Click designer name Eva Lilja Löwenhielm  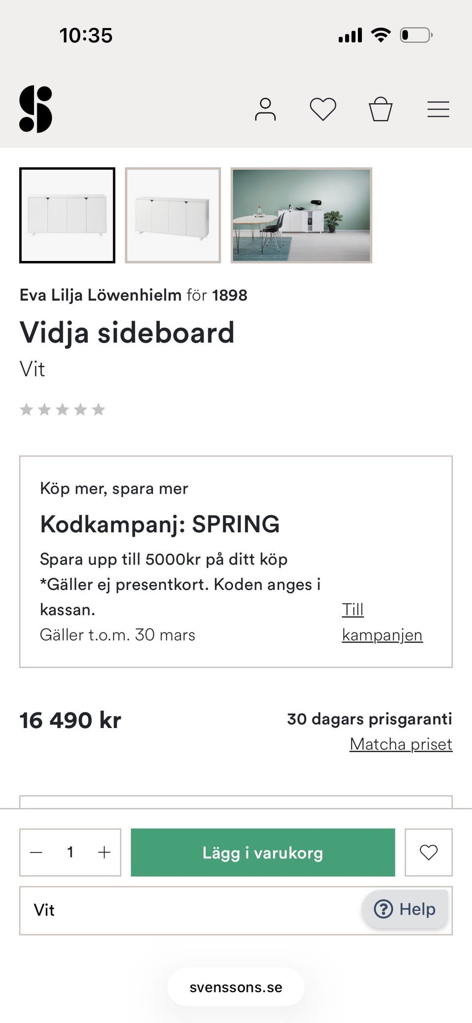[101, 295]
